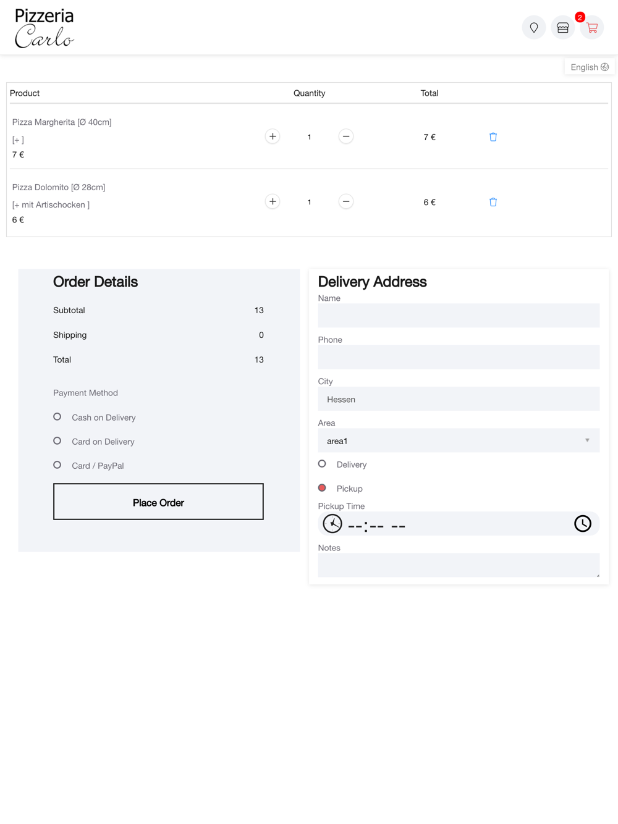
Task: Click the Order Details heading
Action: pos(95,282)
